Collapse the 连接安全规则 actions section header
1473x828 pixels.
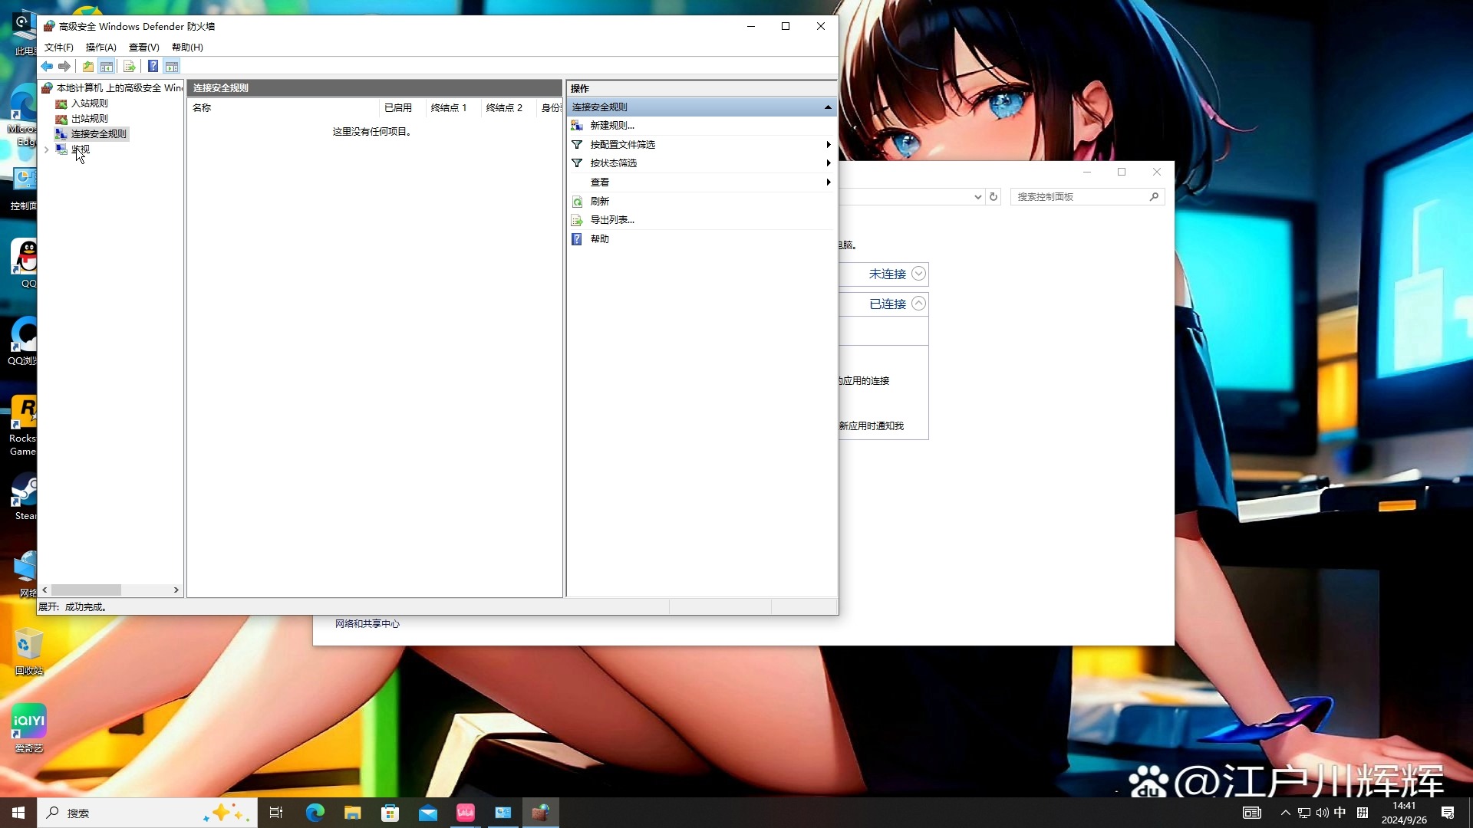828,107
